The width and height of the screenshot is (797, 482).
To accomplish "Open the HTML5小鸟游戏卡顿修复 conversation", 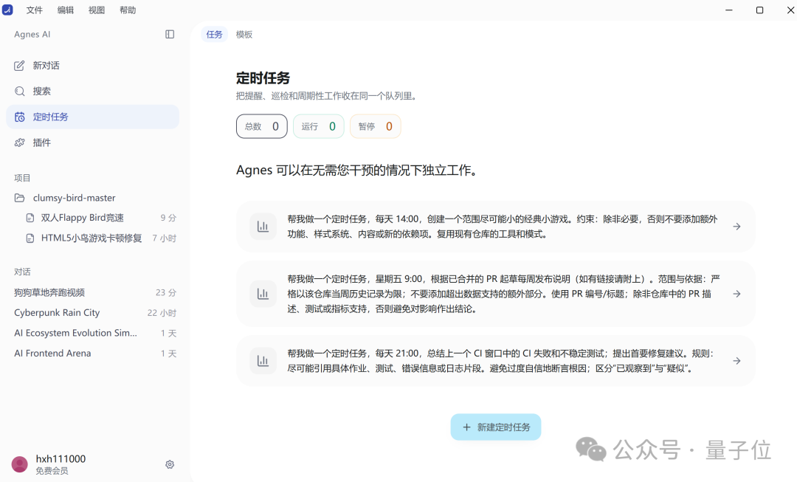I will (92, 238).
